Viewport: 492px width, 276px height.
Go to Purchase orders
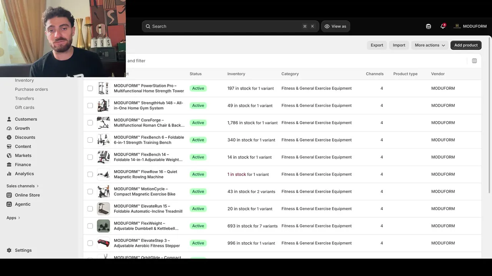[32, 89]
